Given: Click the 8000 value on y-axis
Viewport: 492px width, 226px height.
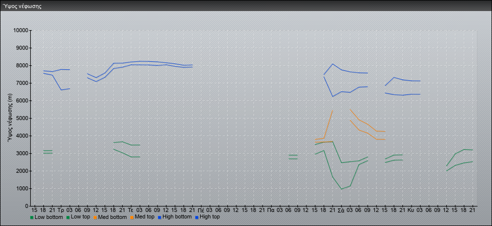Looking at the screenshot, I should tap(22, 65).
